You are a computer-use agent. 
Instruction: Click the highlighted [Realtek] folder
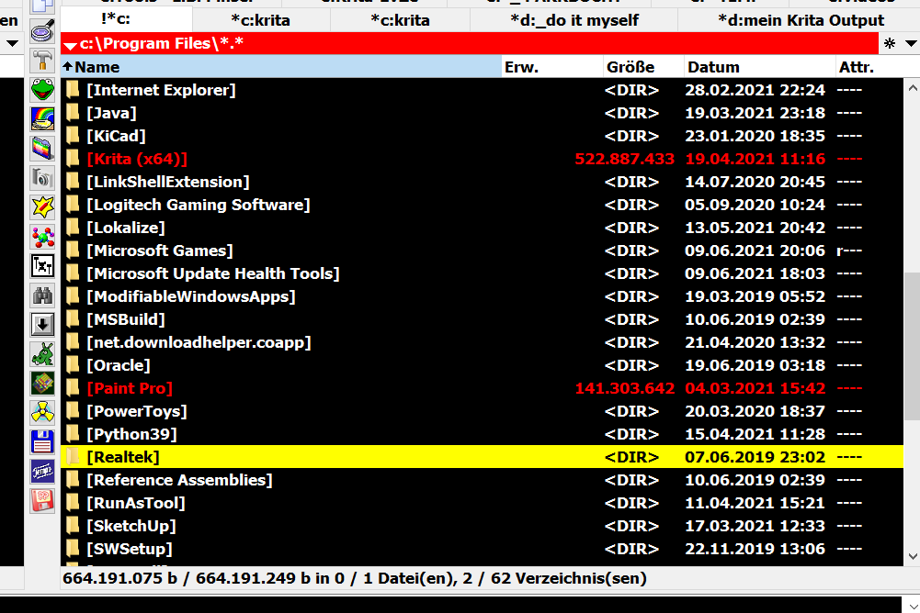[482, 456]
